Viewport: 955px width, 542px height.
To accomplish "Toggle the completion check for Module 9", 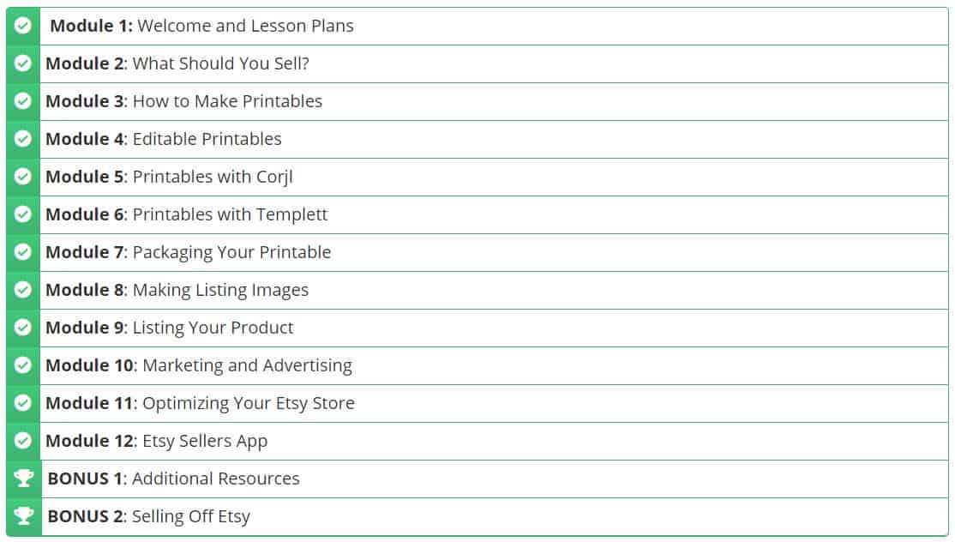I will (x=22, y=328).
